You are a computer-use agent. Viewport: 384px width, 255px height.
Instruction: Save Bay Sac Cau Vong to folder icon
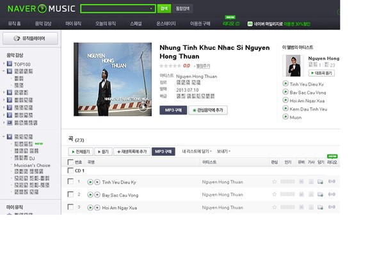coord(321,194)
